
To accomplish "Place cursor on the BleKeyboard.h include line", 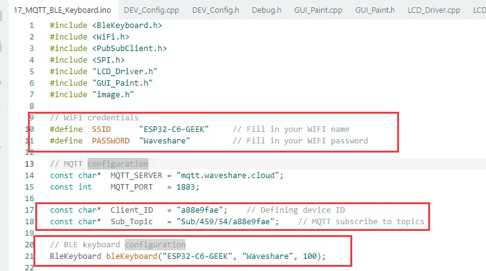I will click(106, 26).
